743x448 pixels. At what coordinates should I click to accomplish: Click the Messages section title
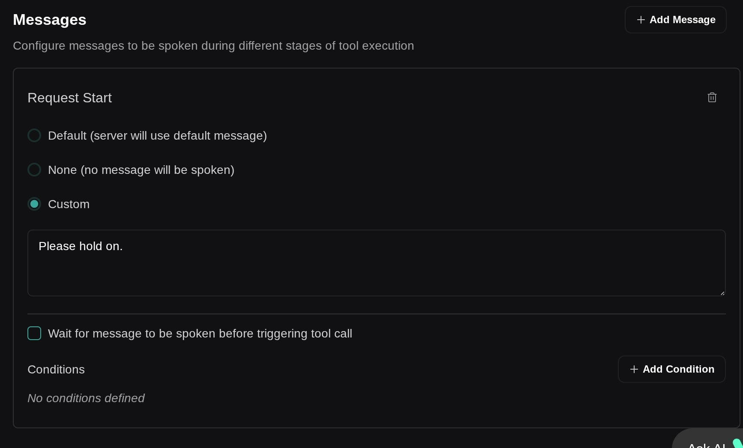pyautogui.click(x=50, y=20)
